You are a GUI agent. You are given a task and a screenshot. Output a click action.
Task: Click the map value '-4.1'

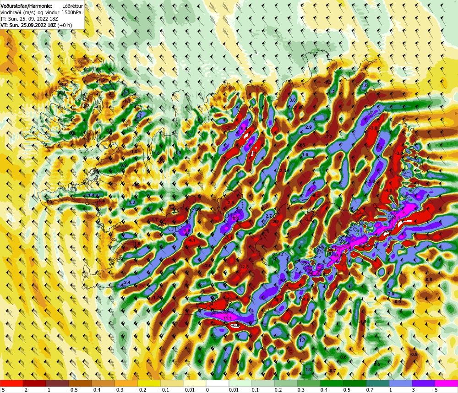point(191,240)
